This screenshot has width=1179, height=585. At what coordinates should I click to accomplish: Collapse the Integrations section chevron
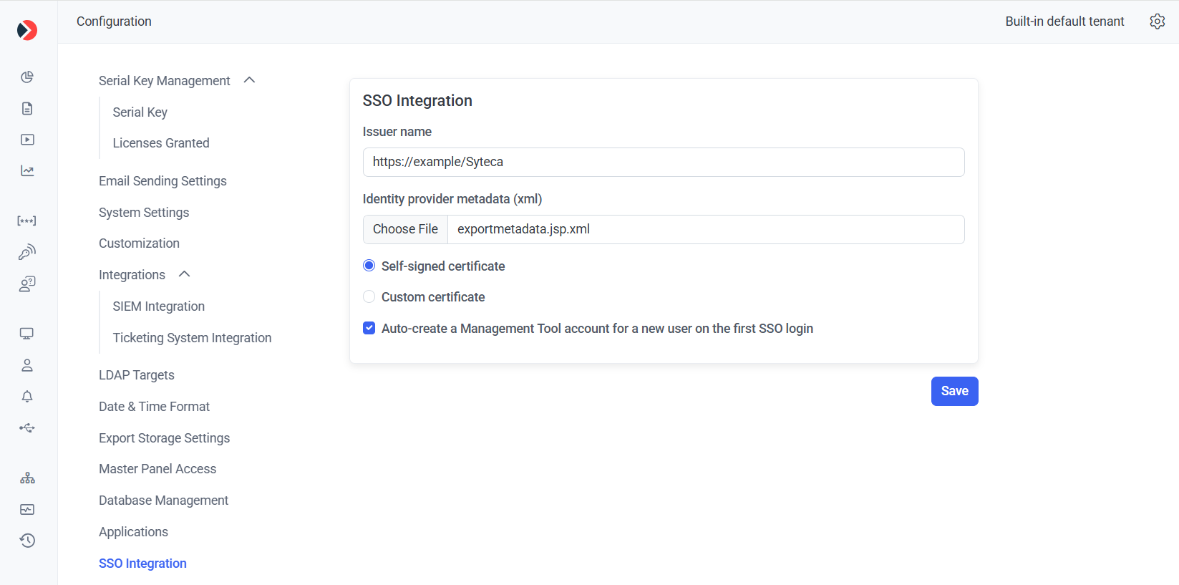click(184, 274)
